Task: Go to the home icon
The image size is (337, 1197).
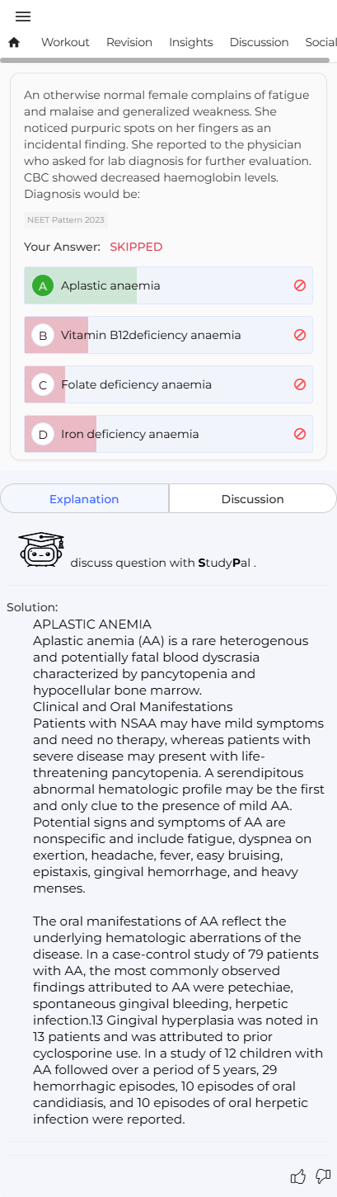Action: point(14,42)
